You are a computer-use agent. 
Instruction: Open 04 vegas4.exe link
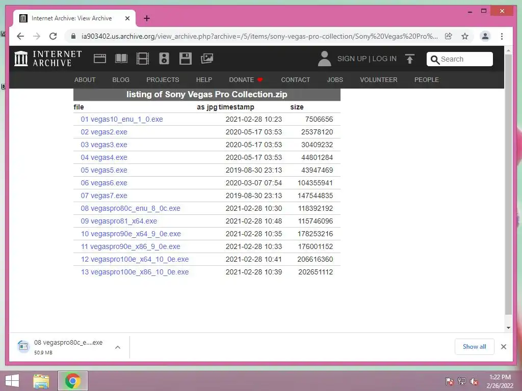104,157
